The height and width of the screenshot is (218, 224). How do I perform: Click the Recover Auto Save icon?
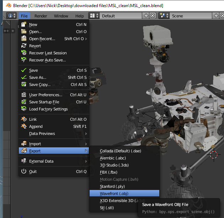coord(24,60)
